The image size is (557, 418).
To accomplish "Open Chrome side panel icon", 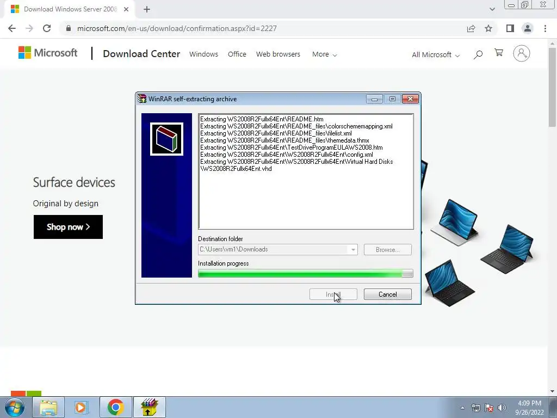I will pos(510,28).
